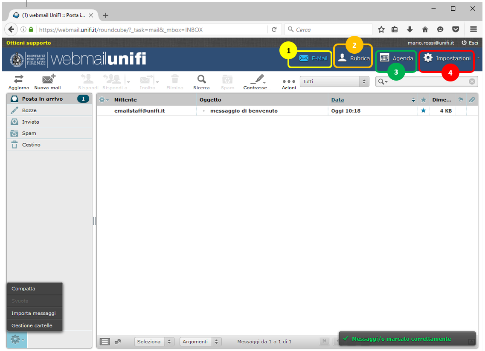Viewport: 485px width, 351px height.
Task: Open the Cestino trash folder
Action: pos(49,145)
